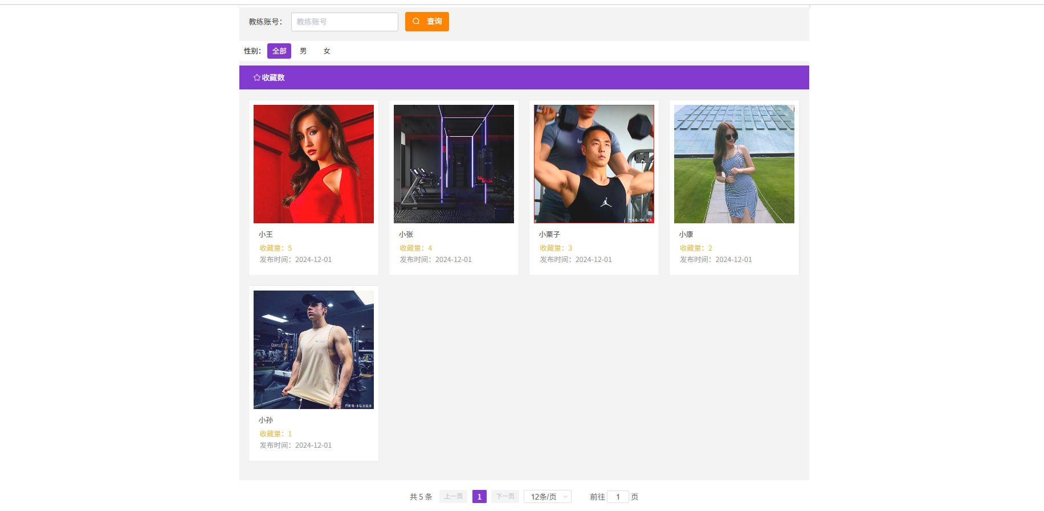Click the coach name 小栗子
The height and width of the screenshot is (511, 1044).
(549, 235)
